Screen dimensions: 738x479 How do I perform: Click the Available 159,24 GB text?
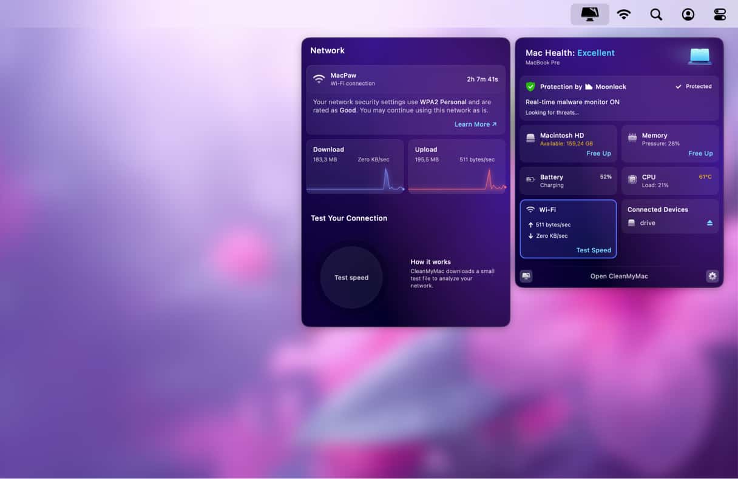coord(566,144)
